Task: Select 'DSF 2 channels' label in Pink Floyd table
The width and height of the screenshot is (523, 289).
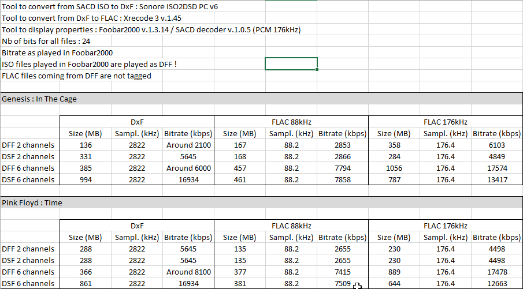Action: coord(28,260)
